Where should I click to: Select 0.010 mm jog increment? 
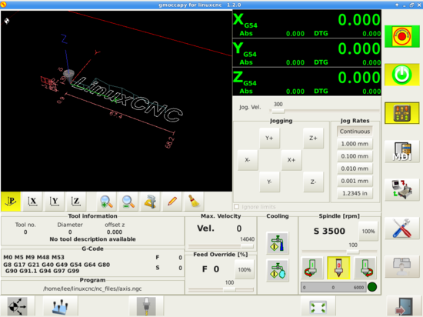[x=355, y=169]
